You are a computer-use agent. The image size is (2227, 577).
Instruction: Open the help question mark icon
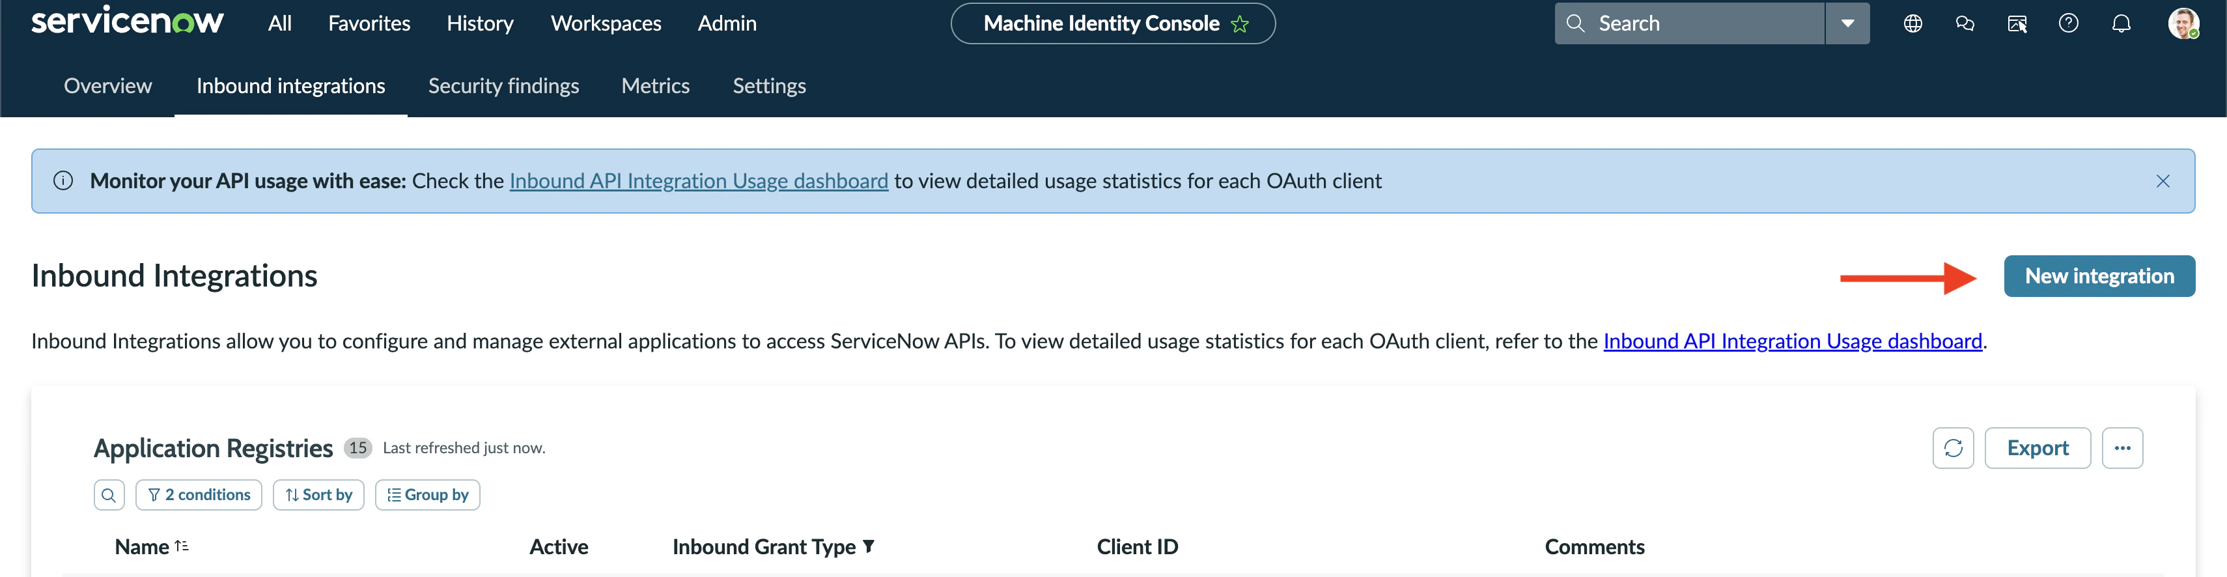[x=2068, y=23]
